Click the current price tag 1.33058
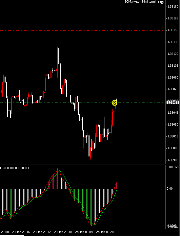Image resolution: width=180 pixels, height=236 pixels. point(173,103)
